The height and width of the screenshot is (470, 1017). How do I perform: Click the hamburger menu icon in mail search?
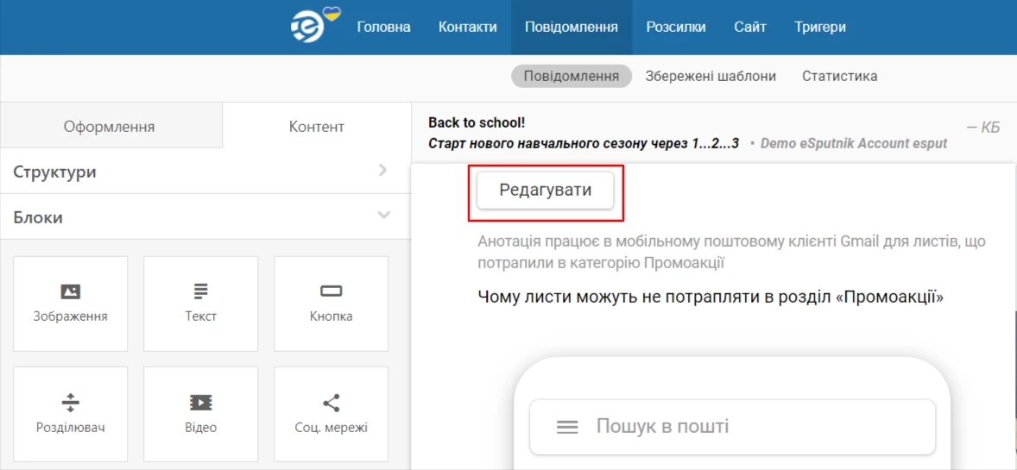(567, 427)
